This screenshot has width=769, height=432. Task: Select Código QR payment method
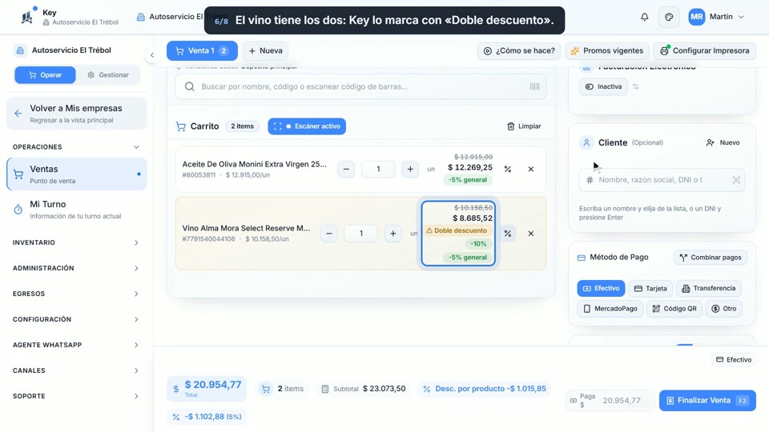674,309
